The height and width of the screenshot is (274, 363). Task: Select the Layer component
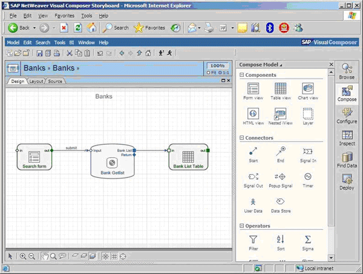[308, 116]
